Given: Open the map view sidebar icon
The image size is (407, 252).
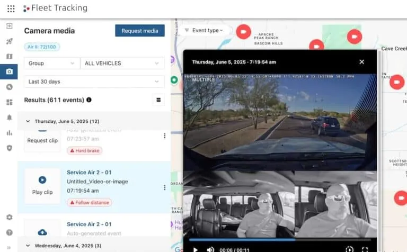Looking at the screenshot, I should [10, 56].
